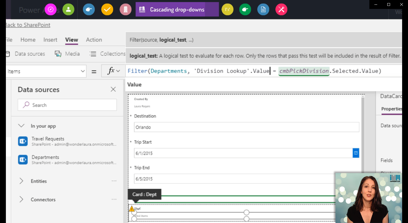Click the Dept combo box Find items

(x=234, y=216)
